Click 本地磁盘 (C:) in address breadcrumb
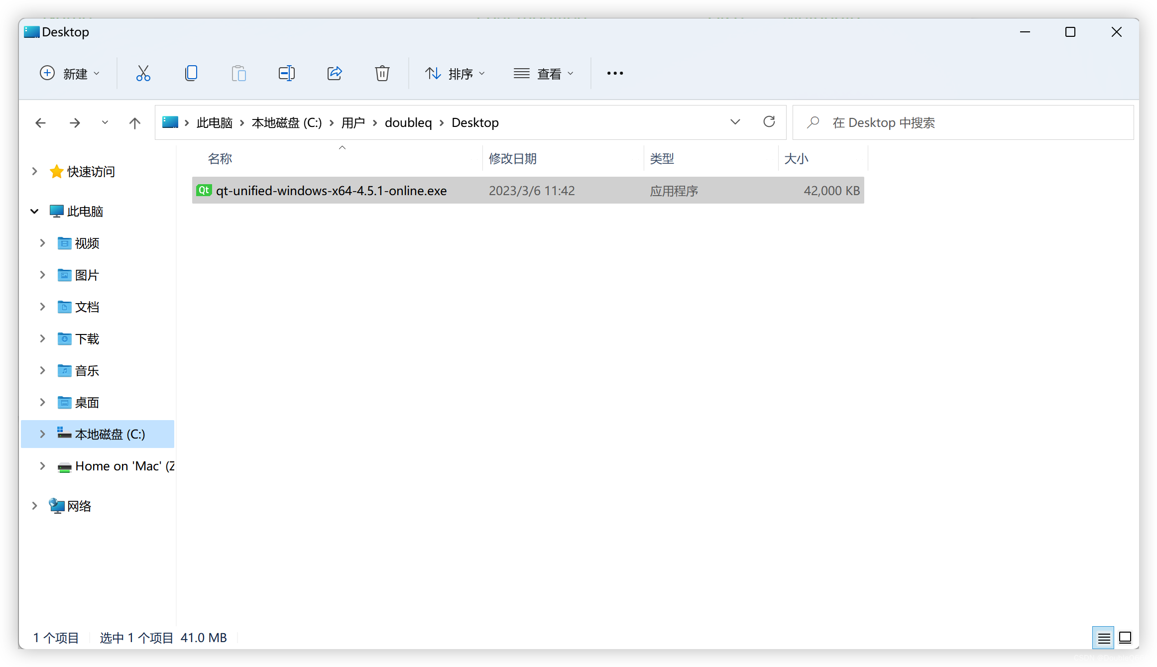Image resolution: width=1157 pixels, height=667 pixels. (x=287, y=122)
